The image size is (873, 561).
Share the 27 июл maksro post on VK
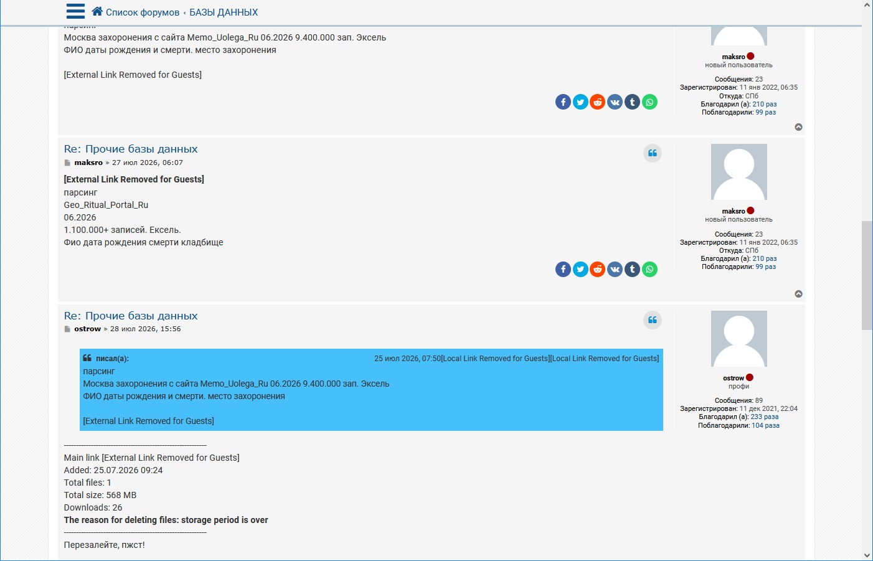click(615, 269)
